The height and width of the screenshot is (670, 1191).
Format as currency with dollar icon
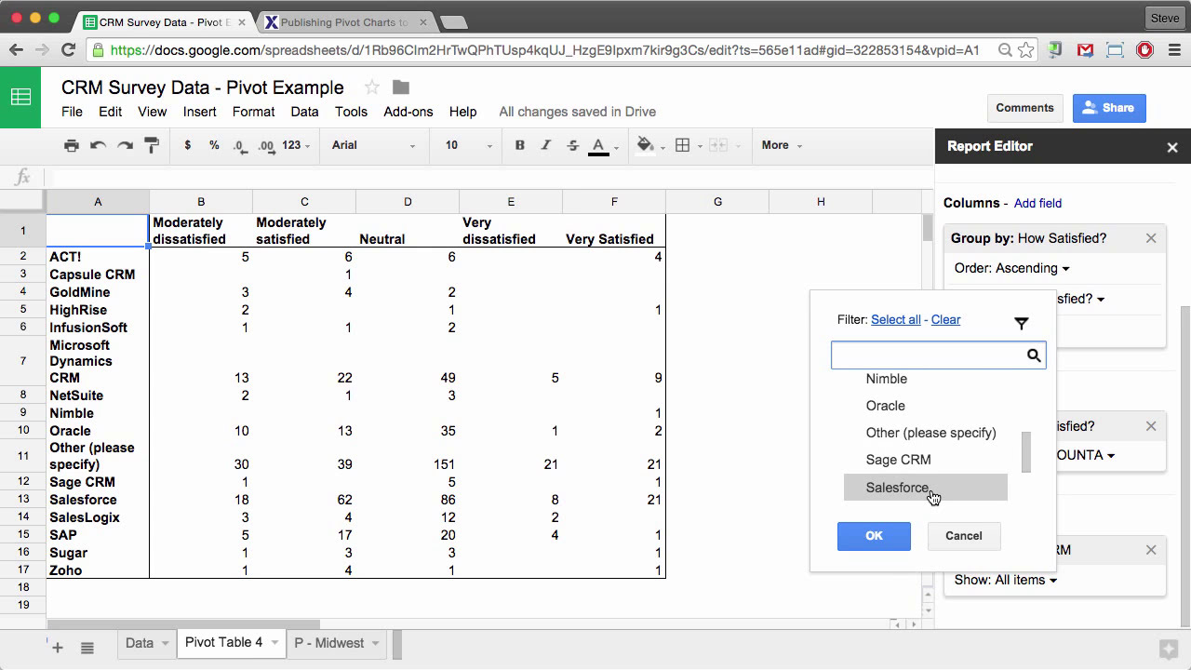click(x=188, y=145)
